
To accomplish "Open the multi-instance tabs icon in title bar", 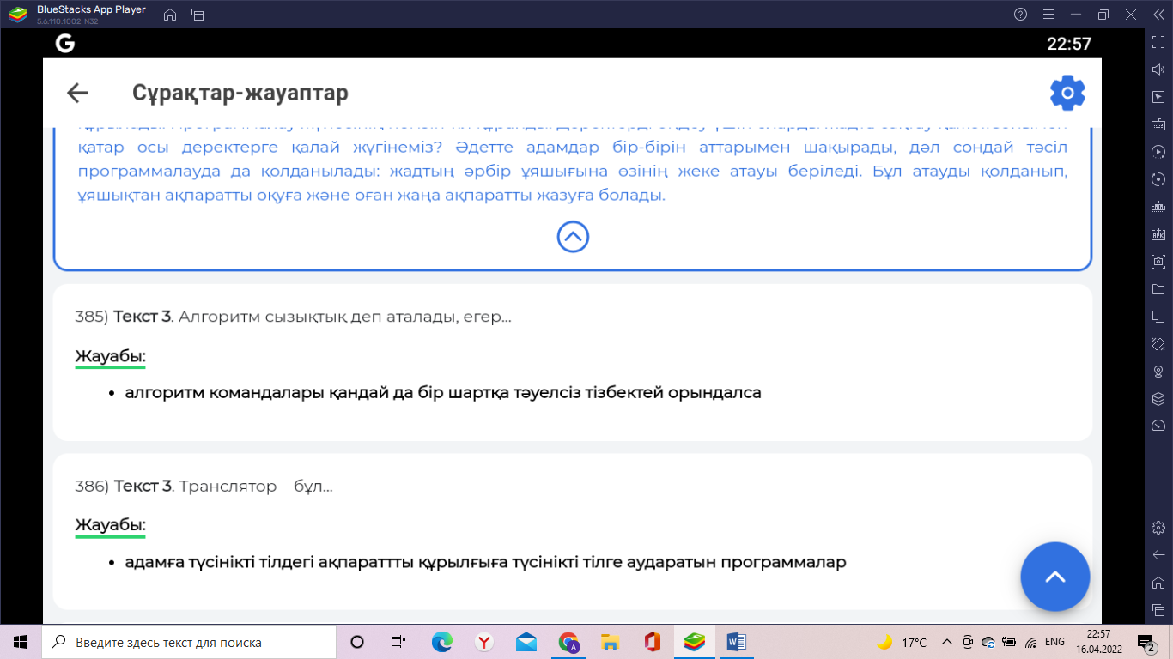I will click(x=198, y=15).
